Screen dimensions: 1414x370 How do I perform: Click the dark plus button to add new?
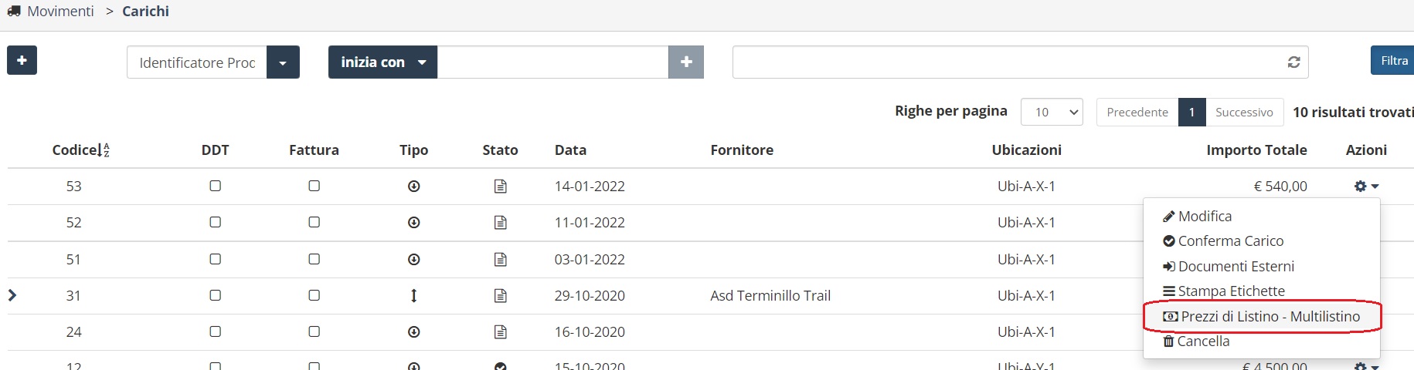pos(22,60)
